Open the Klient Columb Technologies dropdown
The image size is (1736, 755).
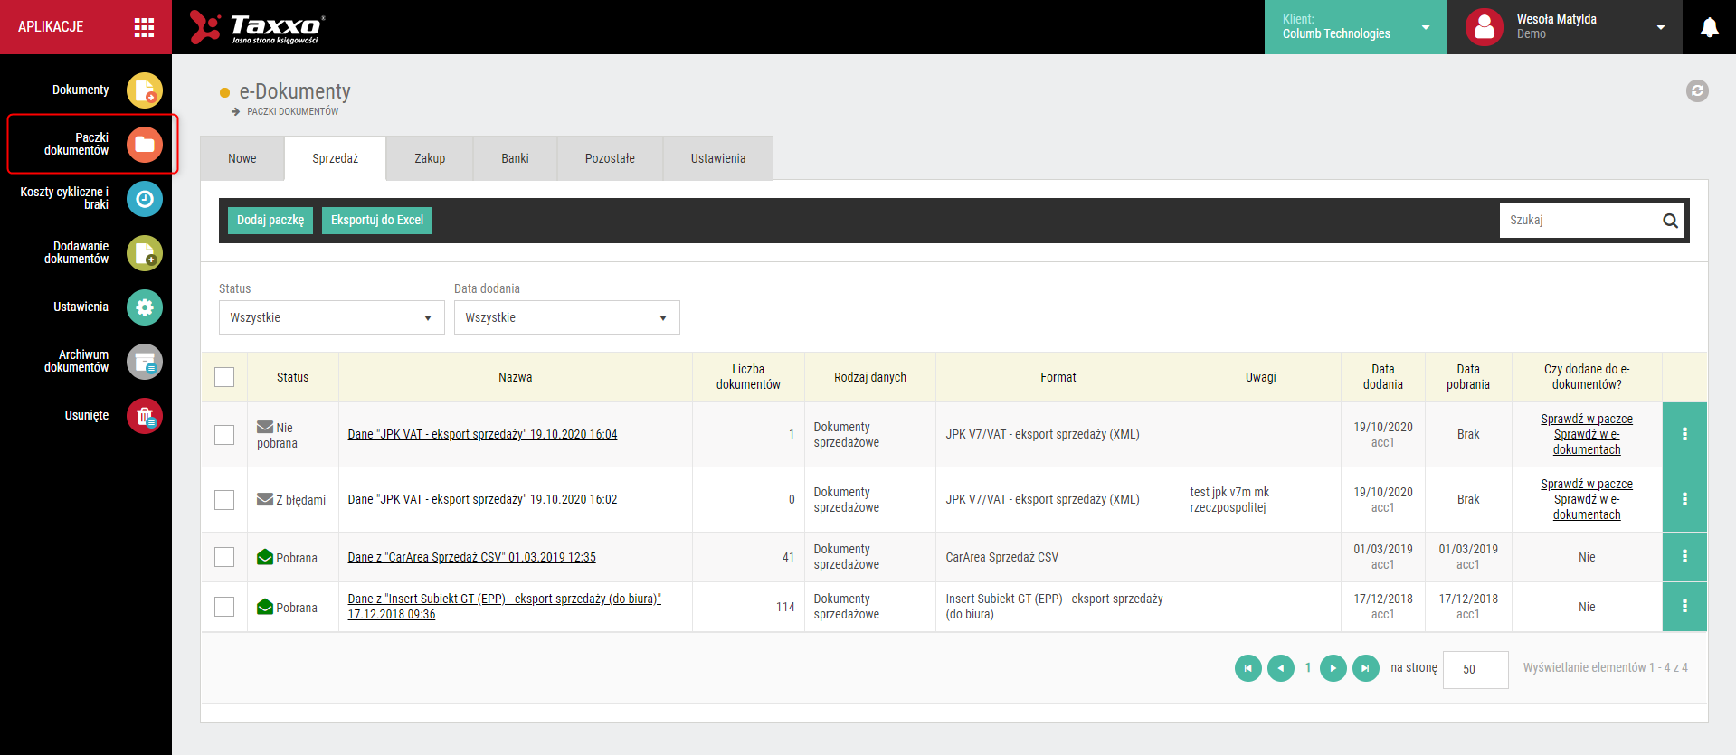(x=1355, y=27)
